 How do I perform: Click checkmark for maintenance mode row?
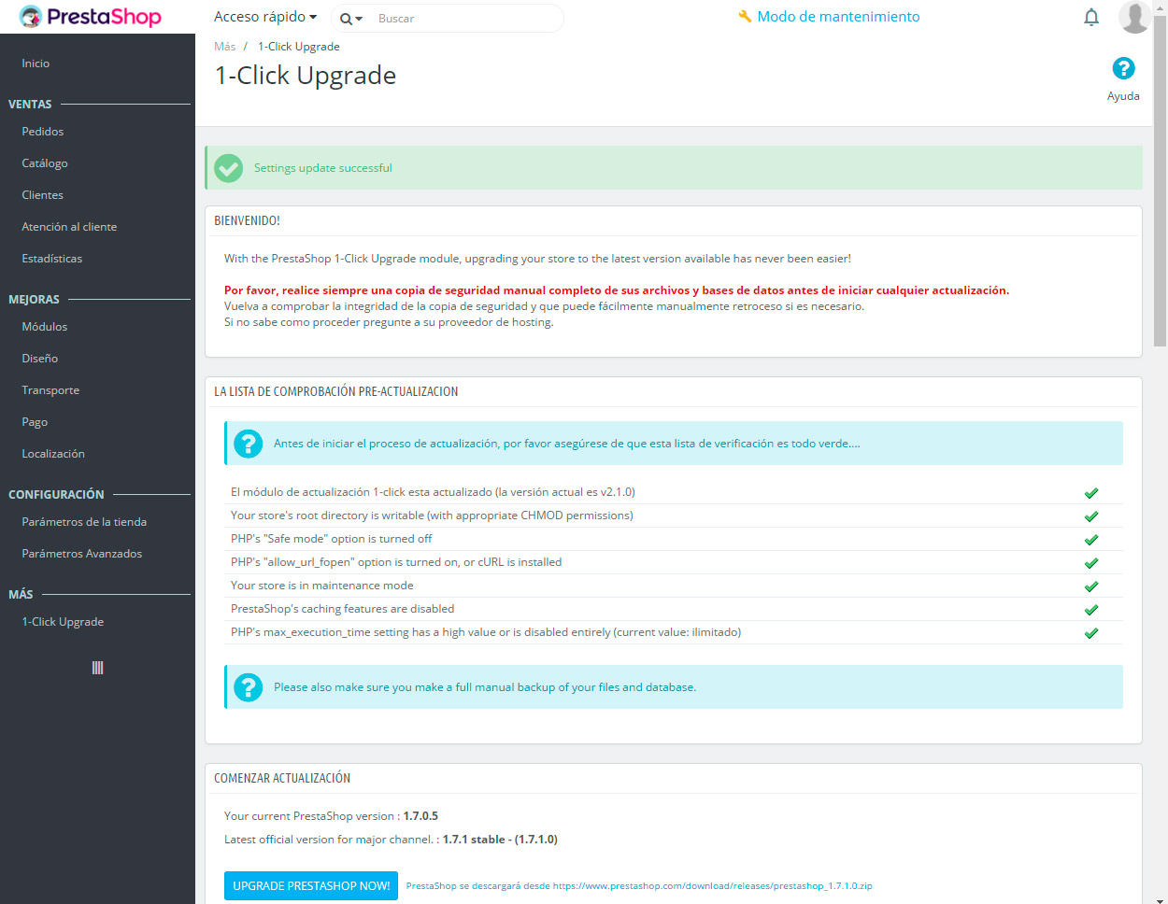tap(1090, 586)
